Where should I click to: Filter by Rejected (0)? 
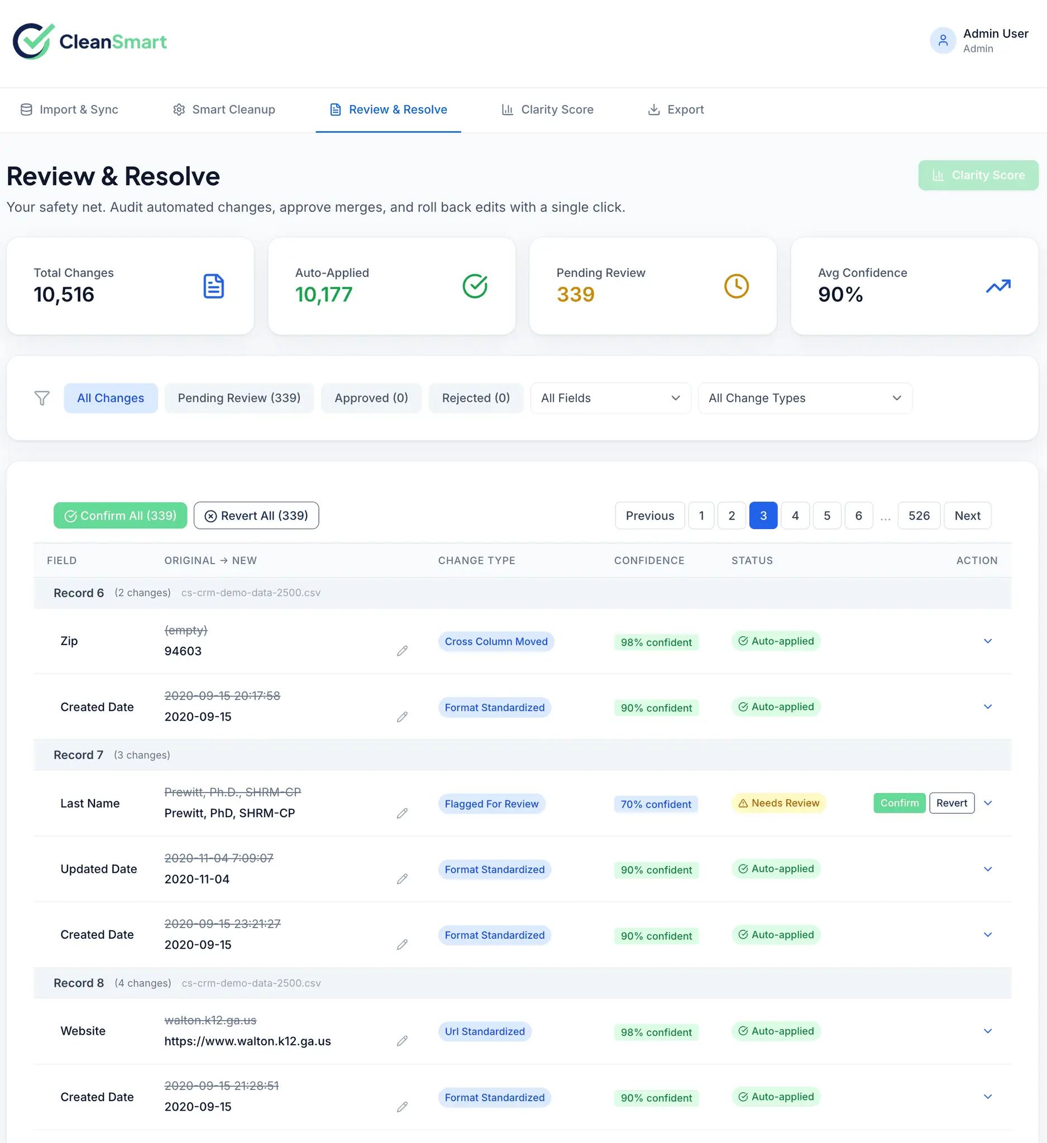pos(476,398)
